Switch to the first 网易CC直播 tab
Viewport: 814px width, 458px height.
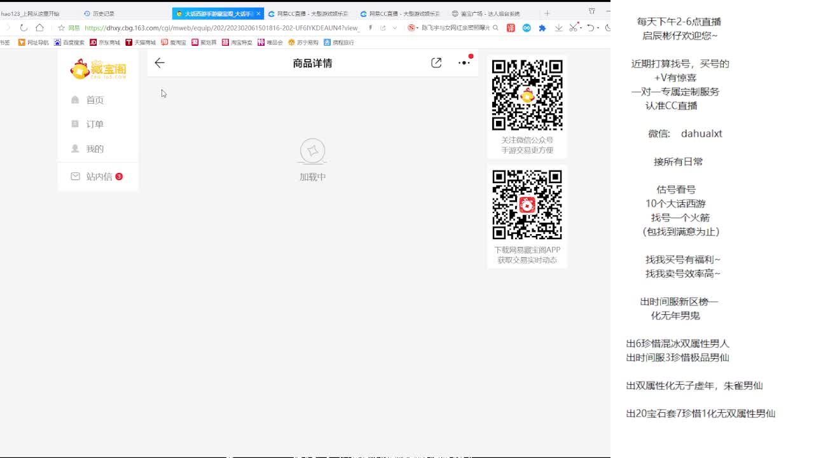tap(308, 13)
